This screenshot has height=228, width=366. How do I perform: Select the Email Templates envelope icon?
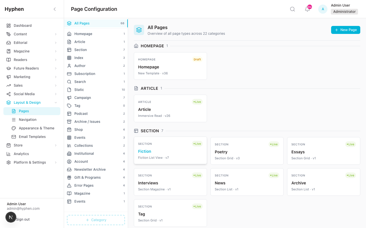tap(13, 137)
